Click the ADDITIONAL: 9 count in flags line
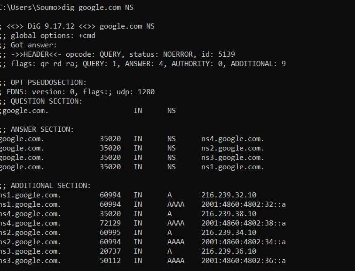 pyautogui.click(x=258, y=64)
